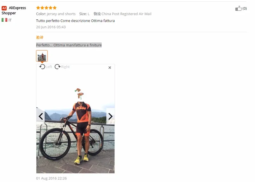Click the 'Left' rotate label
Viewport: 255px width, 182px height.
click(x=49, y=67)
